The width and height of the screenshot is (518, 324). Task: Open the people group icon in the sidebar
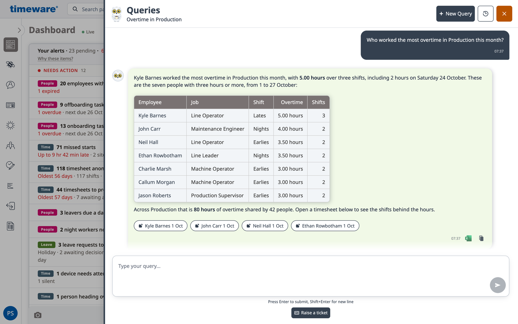(11, 145)
